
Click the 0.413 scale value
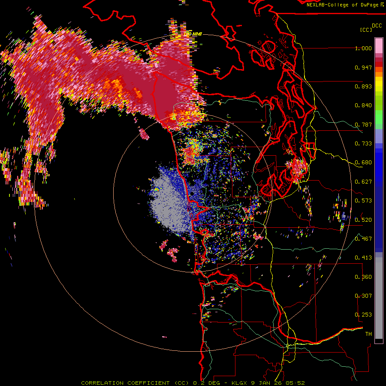click(x=363, y=258)
